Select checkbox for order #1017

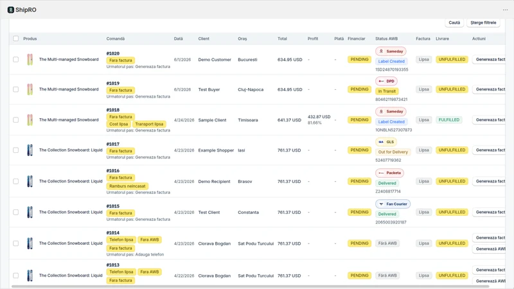15,150
